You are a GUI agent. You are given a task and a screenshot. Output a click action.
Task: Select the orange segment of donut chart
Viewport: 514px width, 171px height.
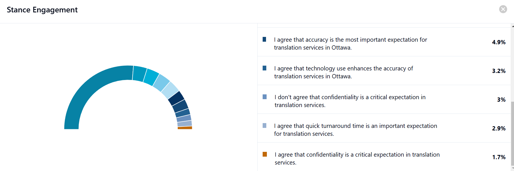185,128
